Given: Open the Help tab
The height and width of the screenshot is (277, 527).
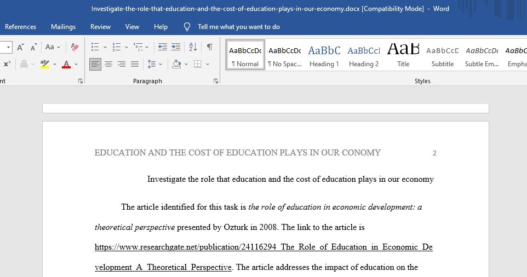Looking at the screenshot, I should pos(161,27).
